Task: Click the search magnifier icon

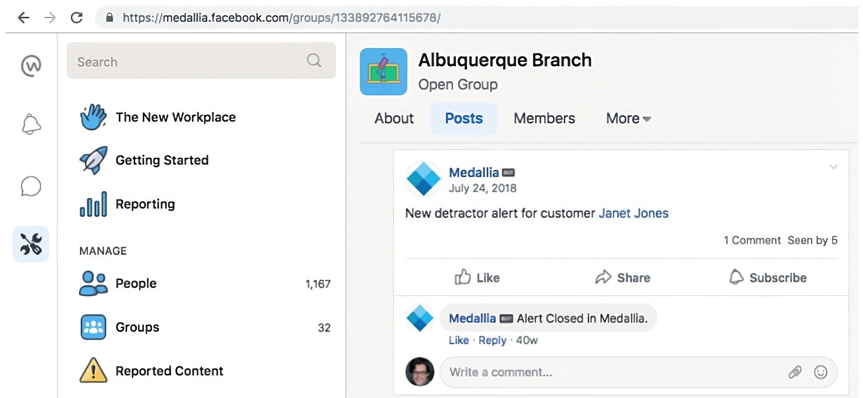Action: (314, 60)
